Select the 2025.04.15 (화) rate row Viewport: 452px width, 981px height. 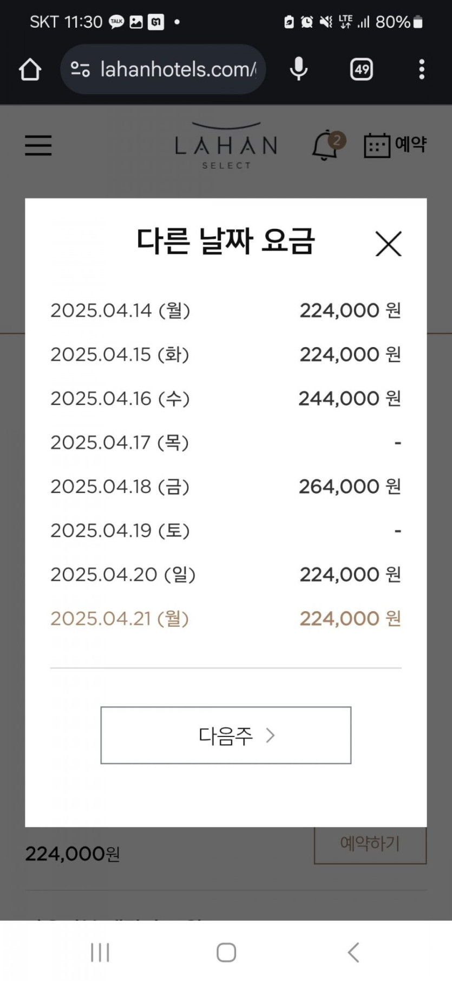click(226, 355)
